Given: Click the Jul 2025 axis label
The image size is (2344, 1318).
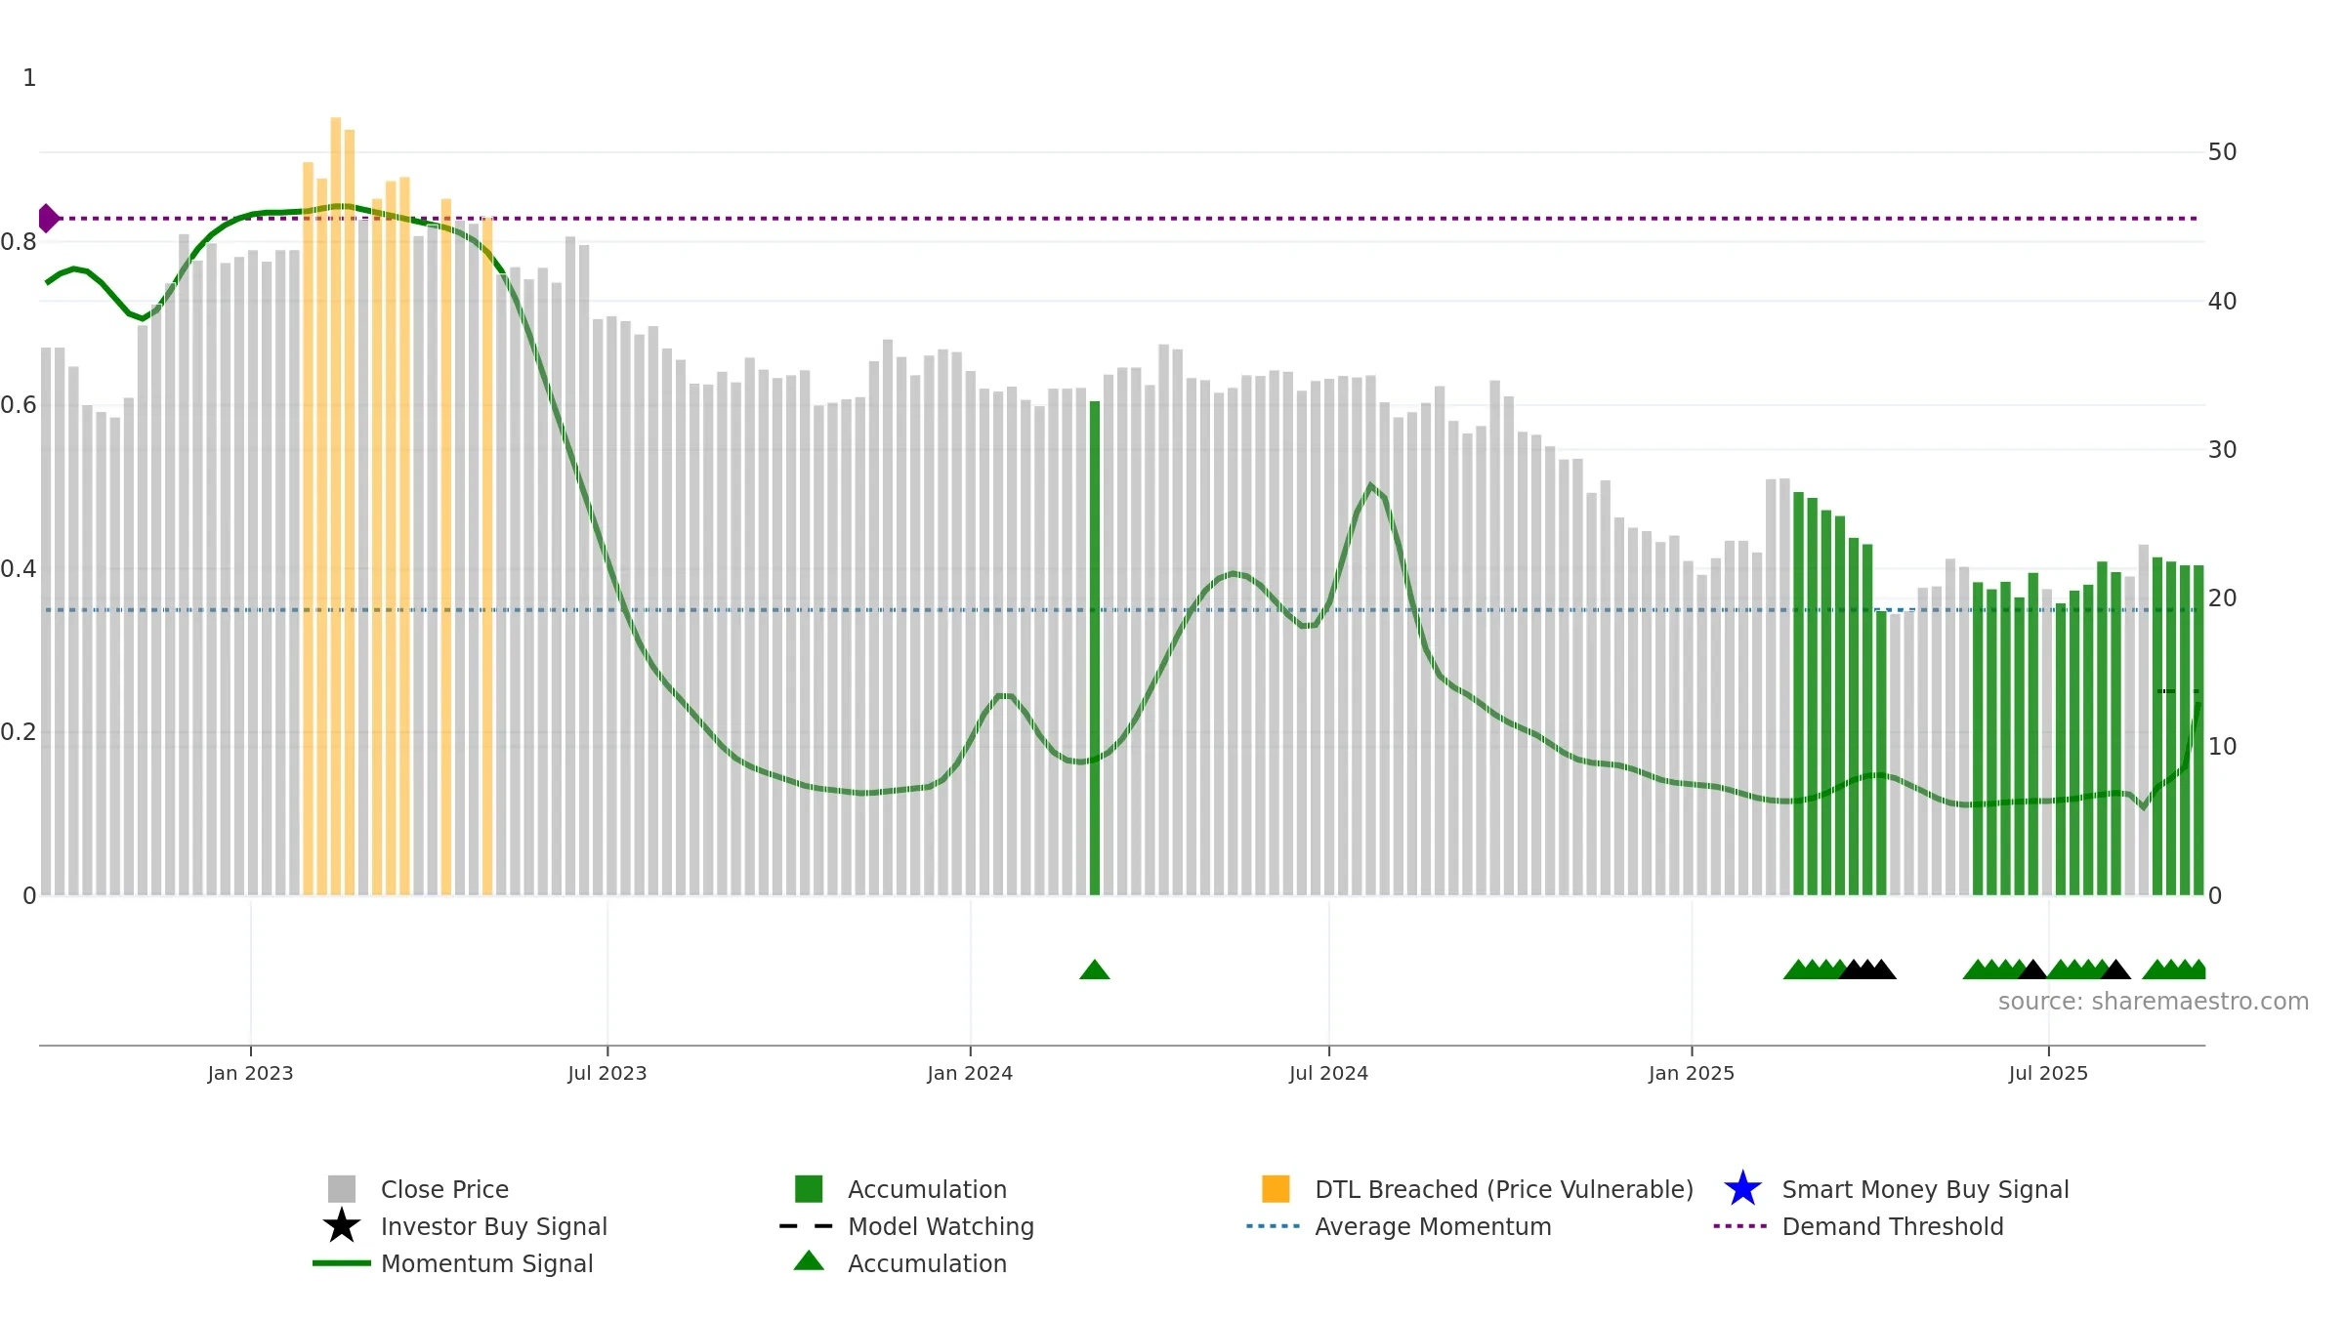Looking at the screenshot, I should (x=2048, y=1074).
